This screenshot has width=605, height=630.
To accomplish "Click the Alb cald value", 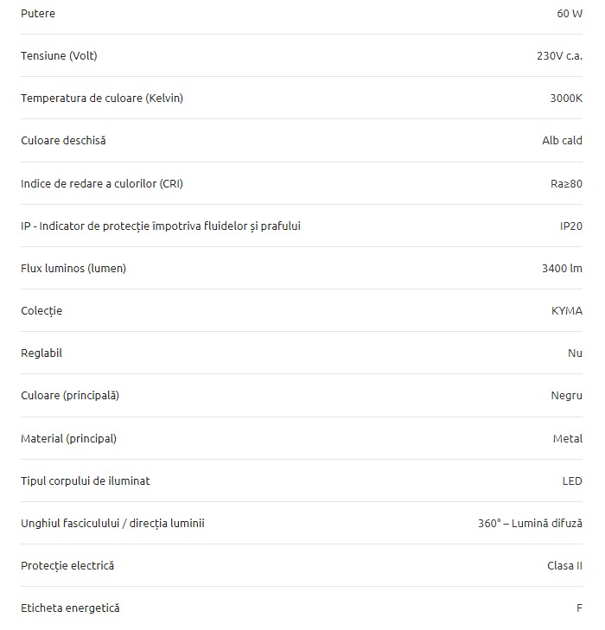I will point(562,140).
